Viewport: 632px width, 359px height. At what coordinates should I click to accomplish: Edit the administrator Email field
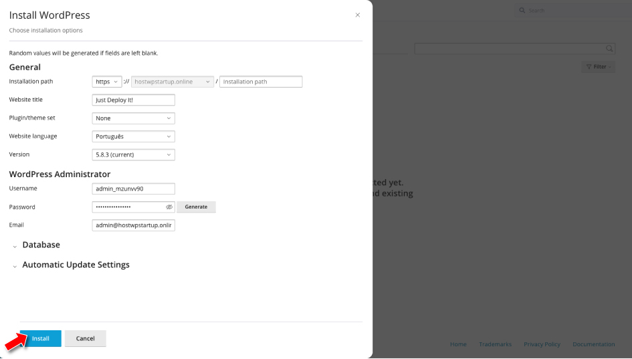click(133, 225)
